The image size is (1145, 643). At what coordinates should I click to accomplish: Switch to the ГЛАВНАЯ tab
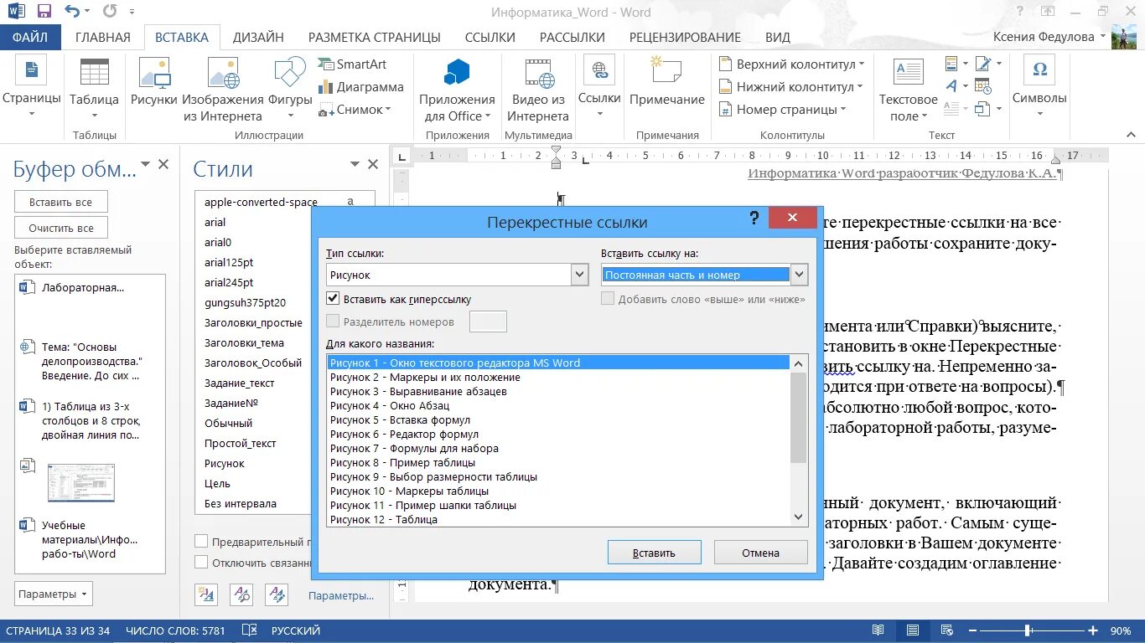click(103, 37)
